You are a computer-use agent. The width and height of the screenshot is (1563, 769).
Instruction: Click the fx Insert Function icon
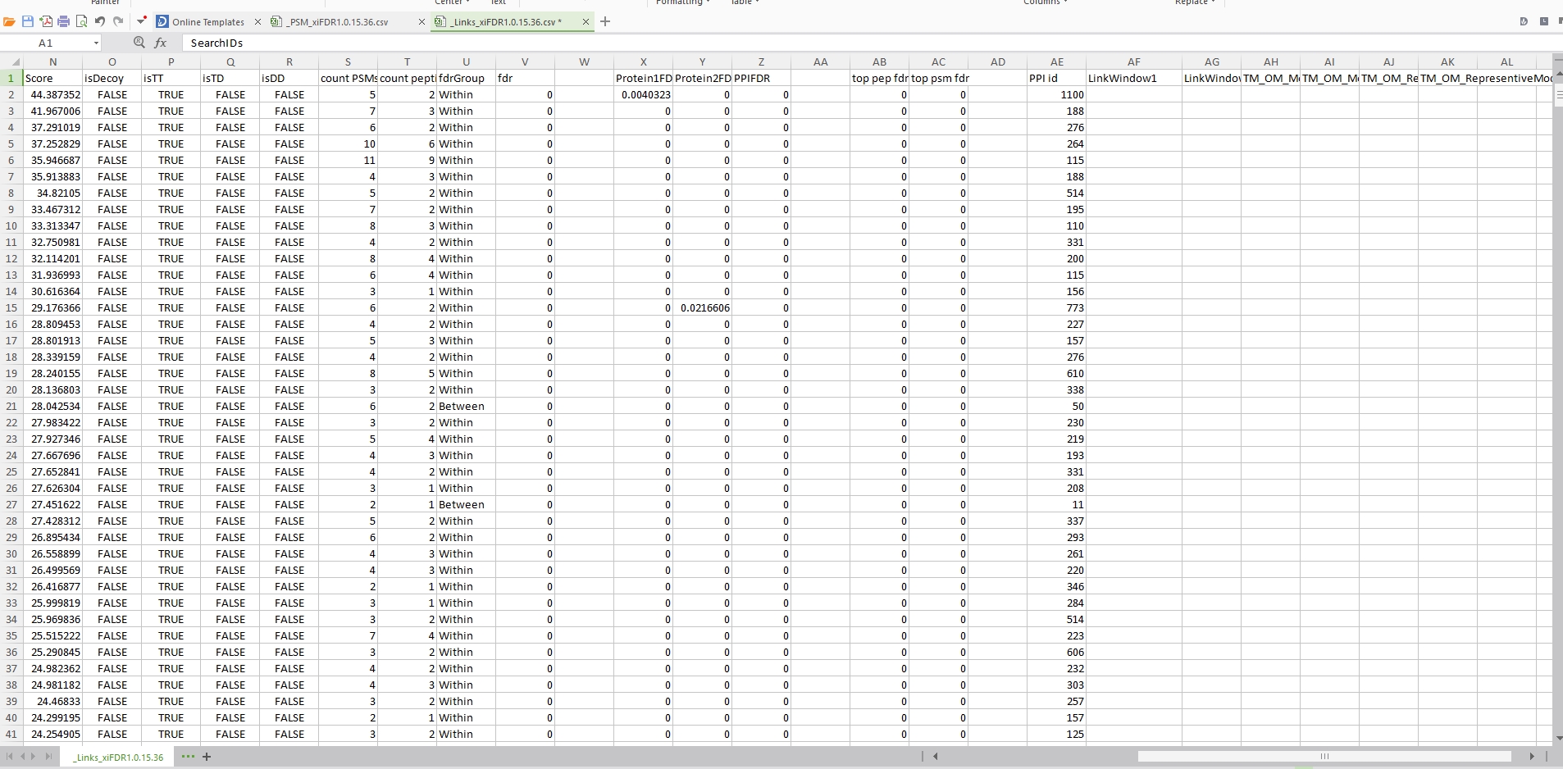click(161, 43)
